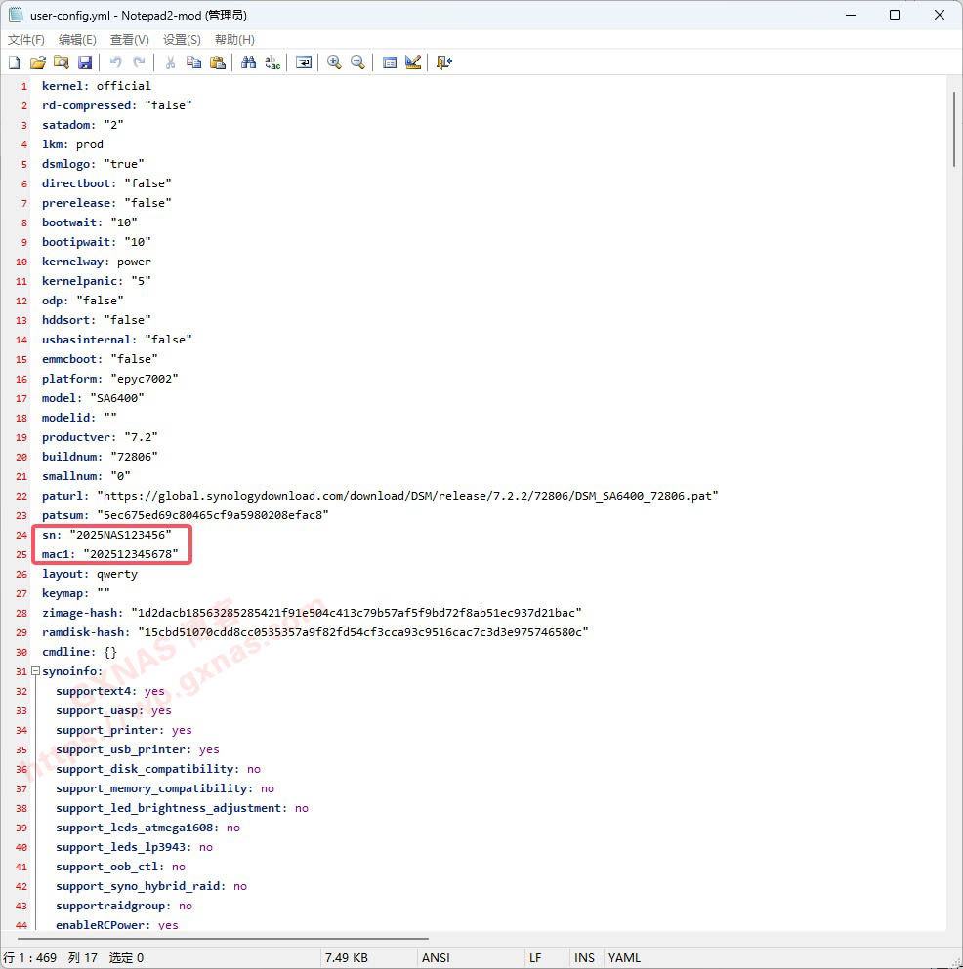Image resolution: width=963 pixels, height=969 pixels.
Task: Click the Customize schemes toolbar icon
Action: pos(413,62)
